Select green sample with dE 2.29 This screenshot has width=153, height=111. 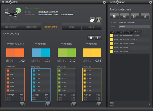tap(67, 87)
